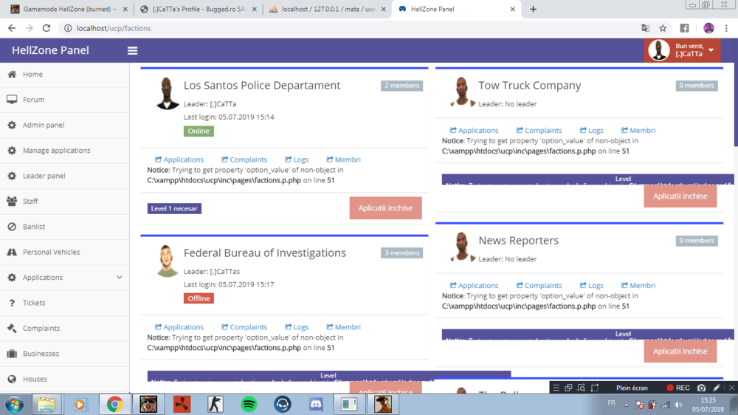Click the News Reporters title
The height and width of the screenshot is (415, 738).
pos(518,241)
